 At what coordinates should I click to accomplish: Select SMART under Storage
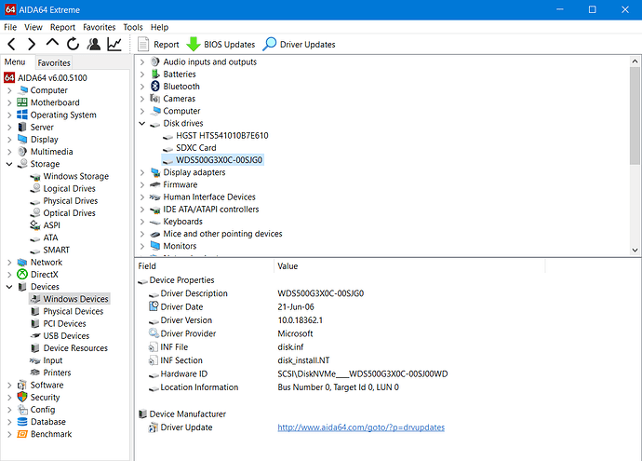[x=56, y=250]
